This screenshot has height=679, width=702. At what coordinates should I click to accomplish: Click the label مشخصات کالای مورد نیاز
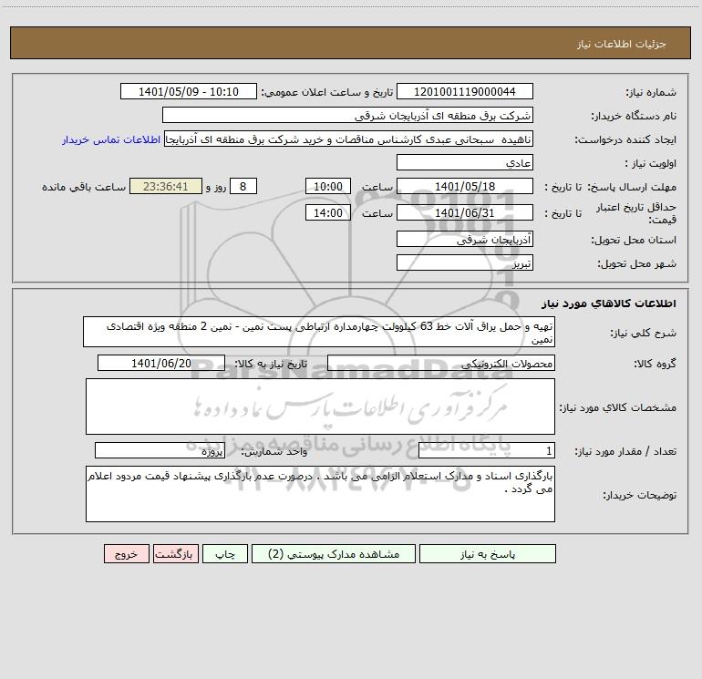618,407
